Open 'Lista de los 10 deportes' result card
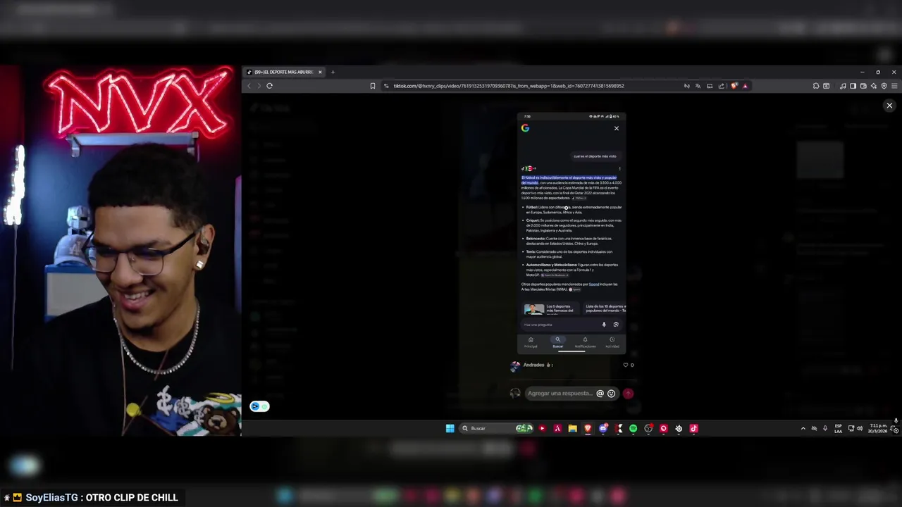 click(605, 309)
